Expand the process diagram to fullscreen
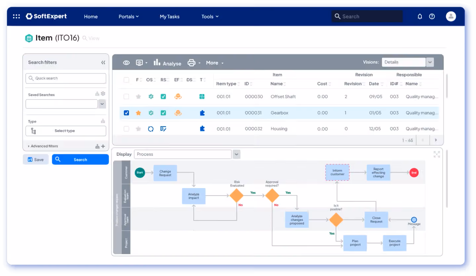Image resolution: width=476 pixels, height=276 pixels. (x=437, y=154)
